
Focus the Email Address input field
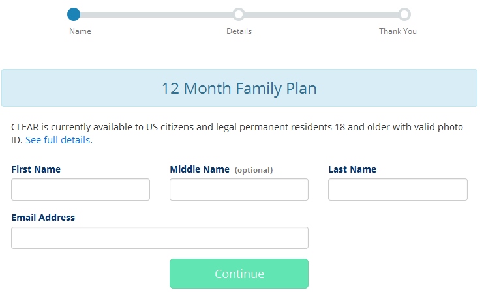point(160,238)
